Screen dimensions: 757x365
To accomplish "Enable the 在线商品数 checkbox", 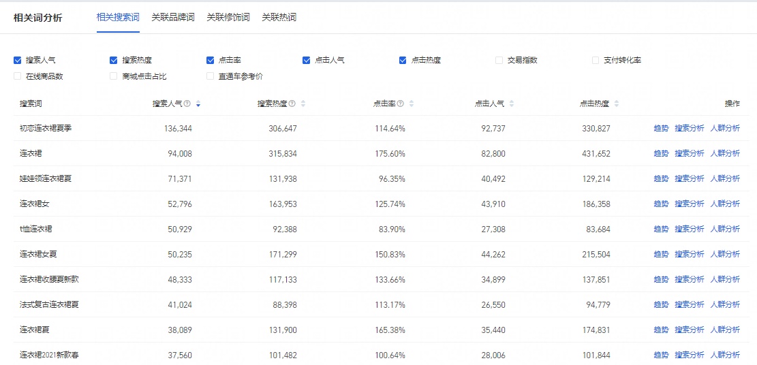I will 18,76.
